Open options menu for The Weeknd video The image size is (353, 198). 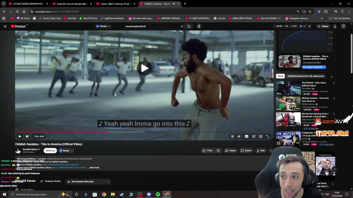click(x=334, y=83)
